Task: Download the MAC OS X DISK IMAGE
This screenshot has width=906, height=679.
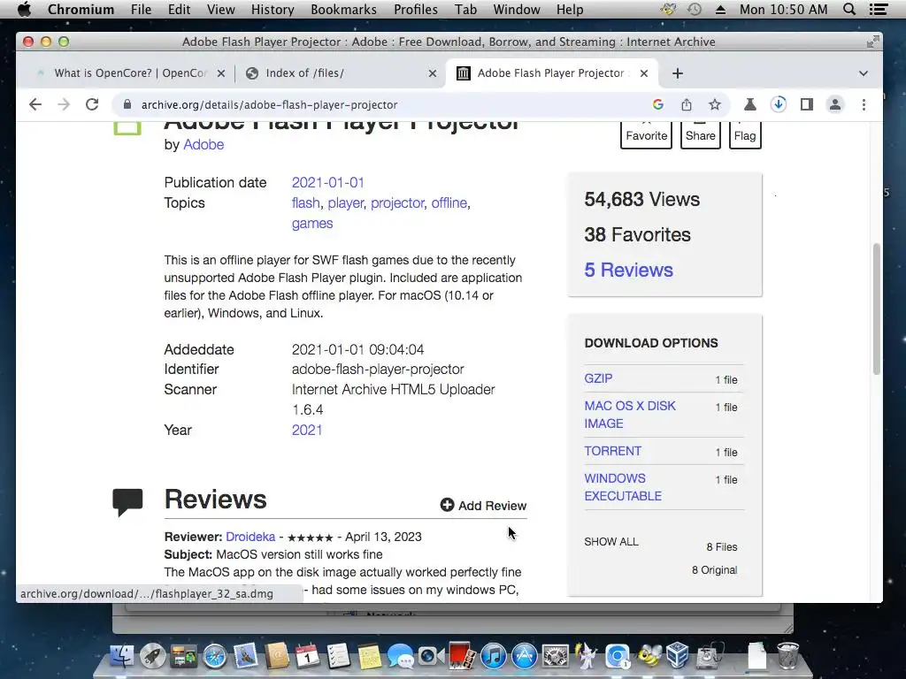Action: (x=630, y=415)
